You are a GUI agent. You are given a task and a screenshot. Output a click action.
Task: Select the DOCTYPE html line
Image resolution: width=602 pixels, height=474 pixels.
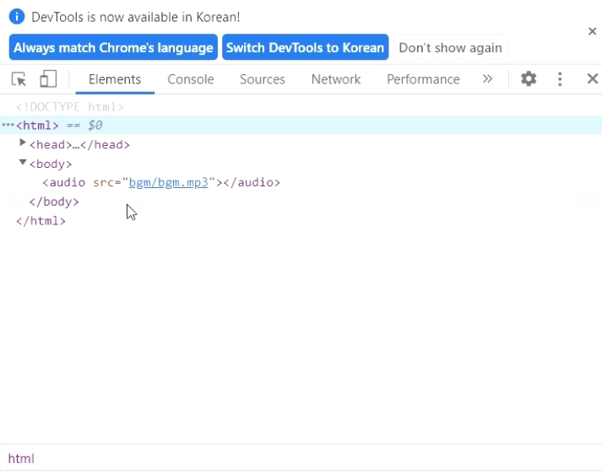tap(70, 106)
